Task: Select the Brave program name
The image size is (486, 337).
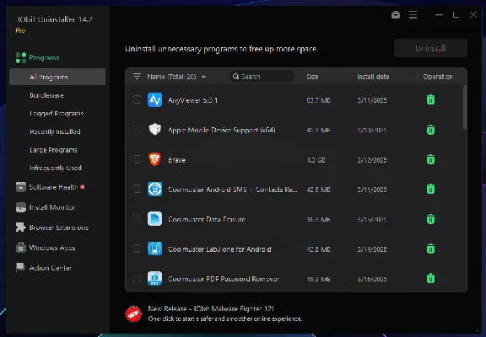Action: coord(176,160)
